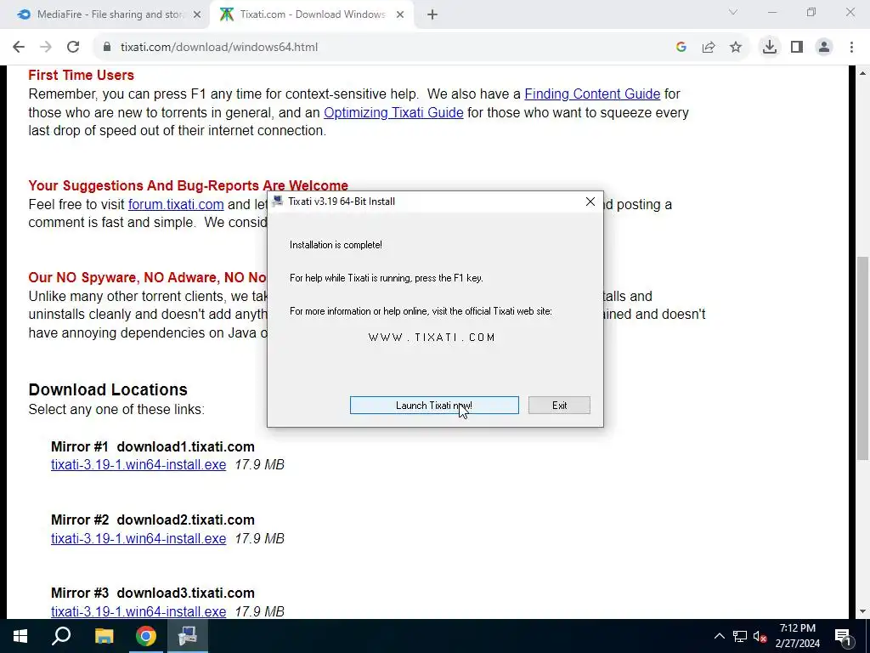Toggle Chrome side panel
Image resolution: width=870 pixels, height=653 pixels.
click(x=797, y=48)
